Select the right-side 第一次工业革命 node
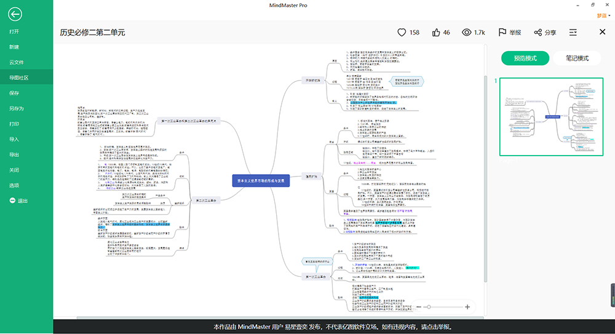615x334 pixels. 315,277
